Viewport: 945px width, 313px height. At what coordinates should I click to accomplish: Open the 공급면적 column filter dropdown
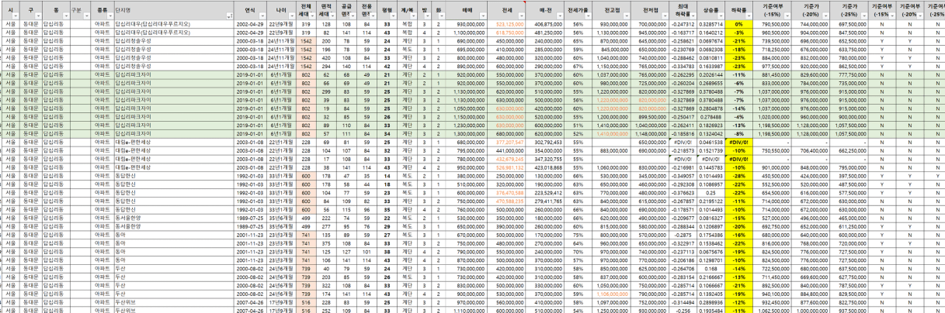(353, 15)
